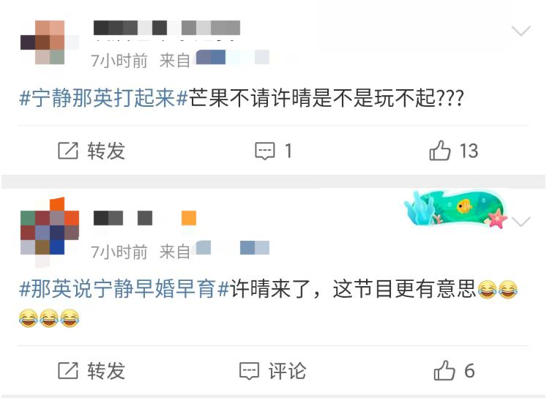Like the second post with thumbs-up icon
Viewport: 552px width, 398px height.
coord(444,370)
